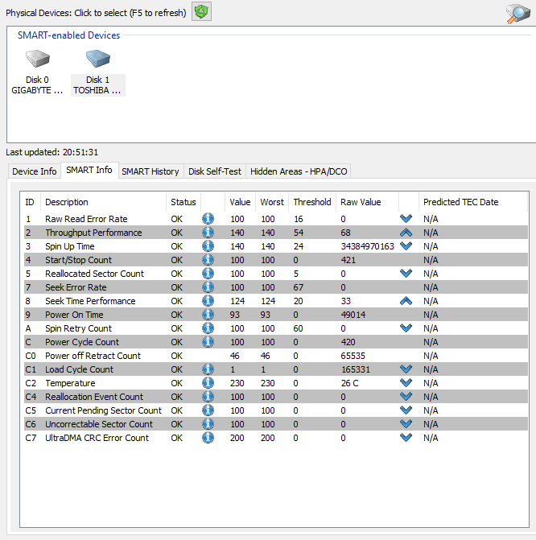Click raw value 421 for Start/Stop Count
536x540 pixels.
(348, 260)
